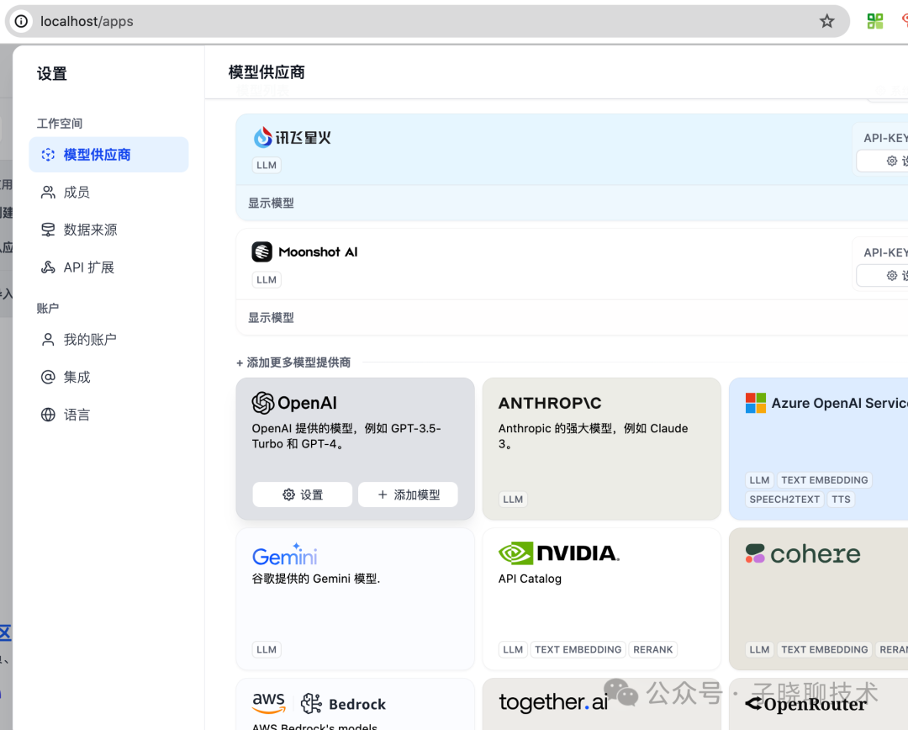Click the LLM tag on Anthropic card
Viewport: 908px width, 730px height.
click(513, 500)
